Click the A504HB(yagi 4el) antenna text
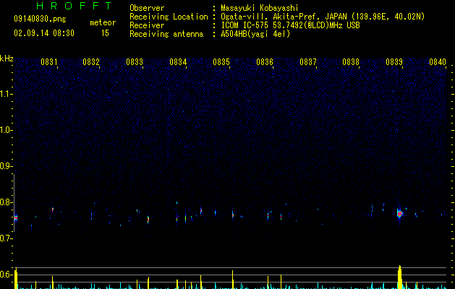 pyautogui.click(x=255, y=34)
